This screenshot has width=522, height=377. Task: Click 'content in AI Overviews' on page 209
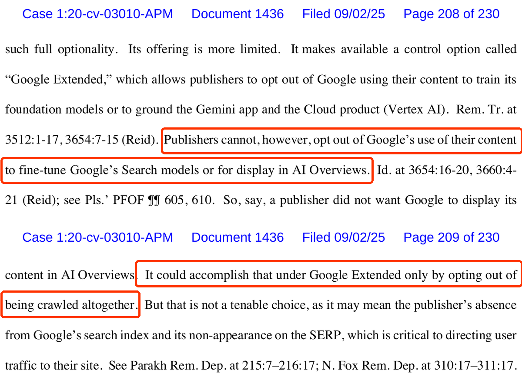coord(70,275)
